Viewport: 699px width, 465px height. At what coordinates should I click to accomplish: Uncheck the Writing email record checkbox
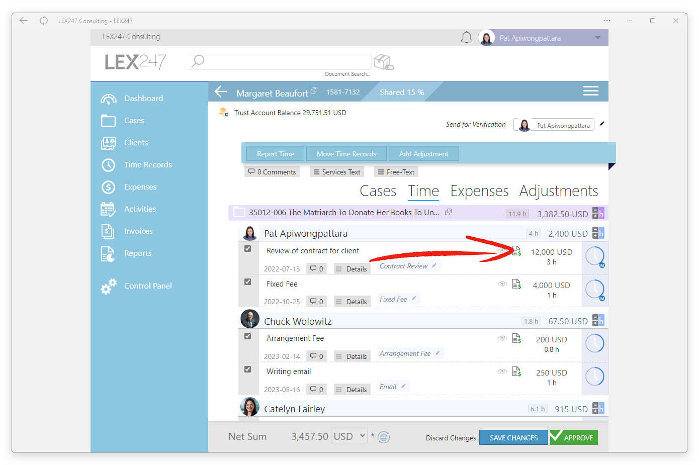247,369
